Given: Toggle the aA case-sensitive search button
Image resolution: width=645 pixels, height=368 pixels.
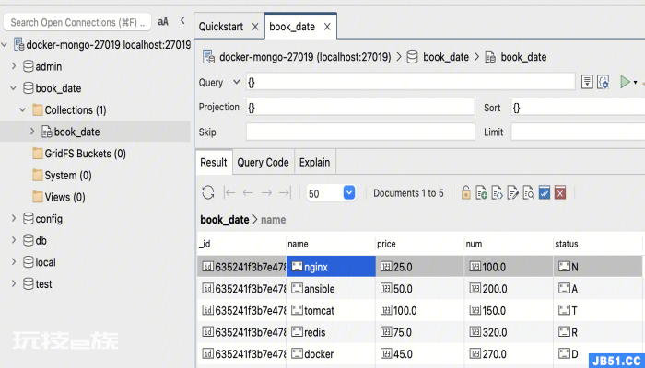Looking at the screenshot, I should [x=163, y=22].
